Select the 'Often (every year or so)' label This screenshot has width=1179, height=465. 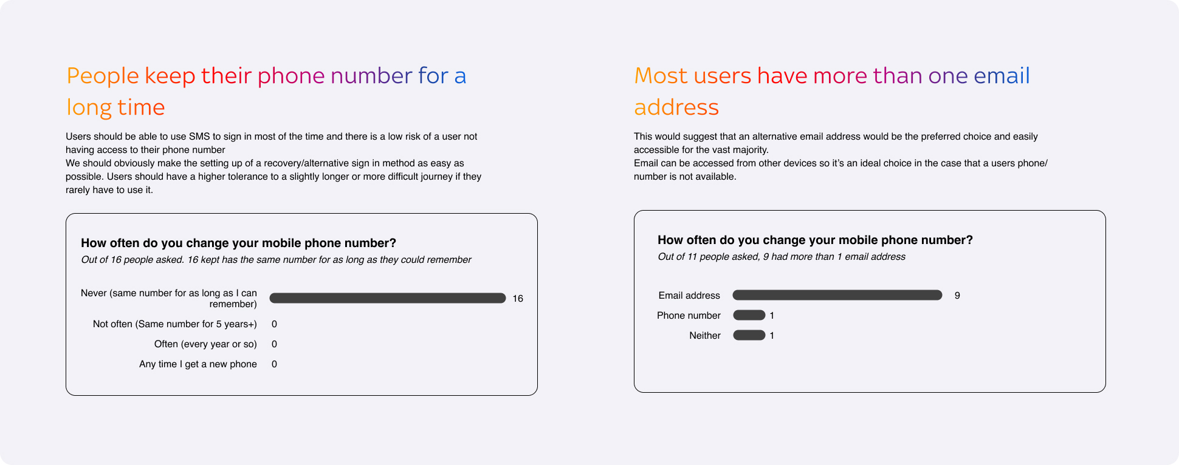(205, 344)
